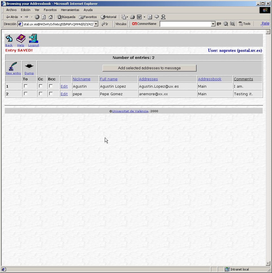Edit the Agustin entry
This screenshot has width=272, height=273.
64,86
